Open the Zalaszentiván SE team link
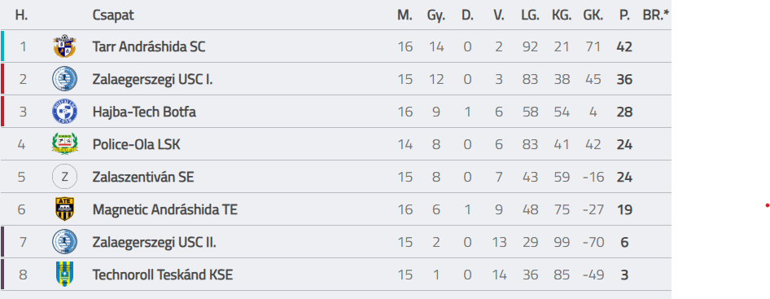 click(x=143, y=177)
